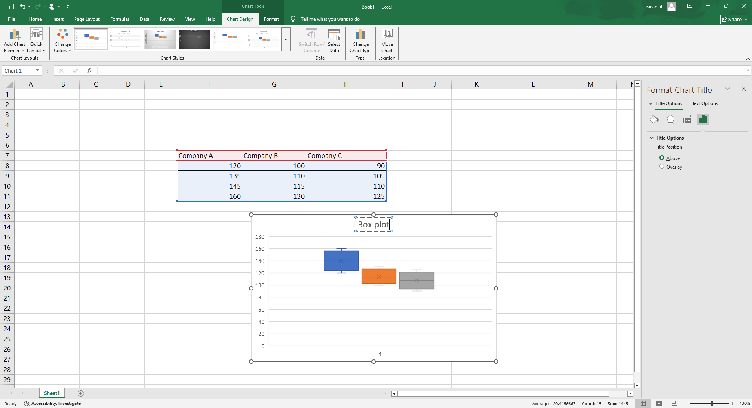This screenshot has width=752, height=408.
Task: Open the File menu
Action: 11,19
